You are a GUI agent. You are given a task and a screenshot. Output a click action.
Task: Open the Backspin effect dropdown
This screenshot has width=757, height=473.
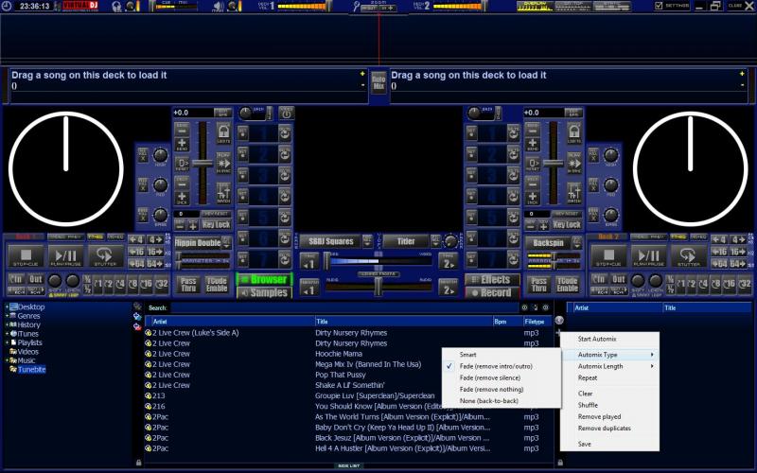click(x=576, y=242)
